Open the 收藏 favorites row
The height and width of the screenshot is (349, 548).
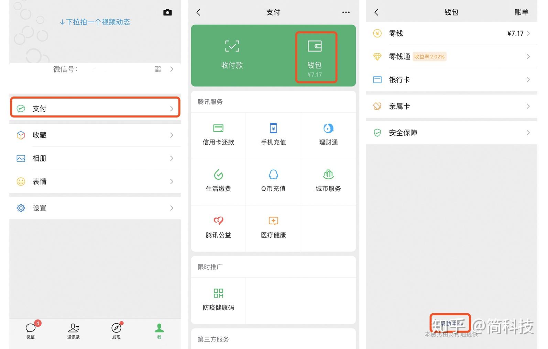pyautogui.click(x=95, y=135)
